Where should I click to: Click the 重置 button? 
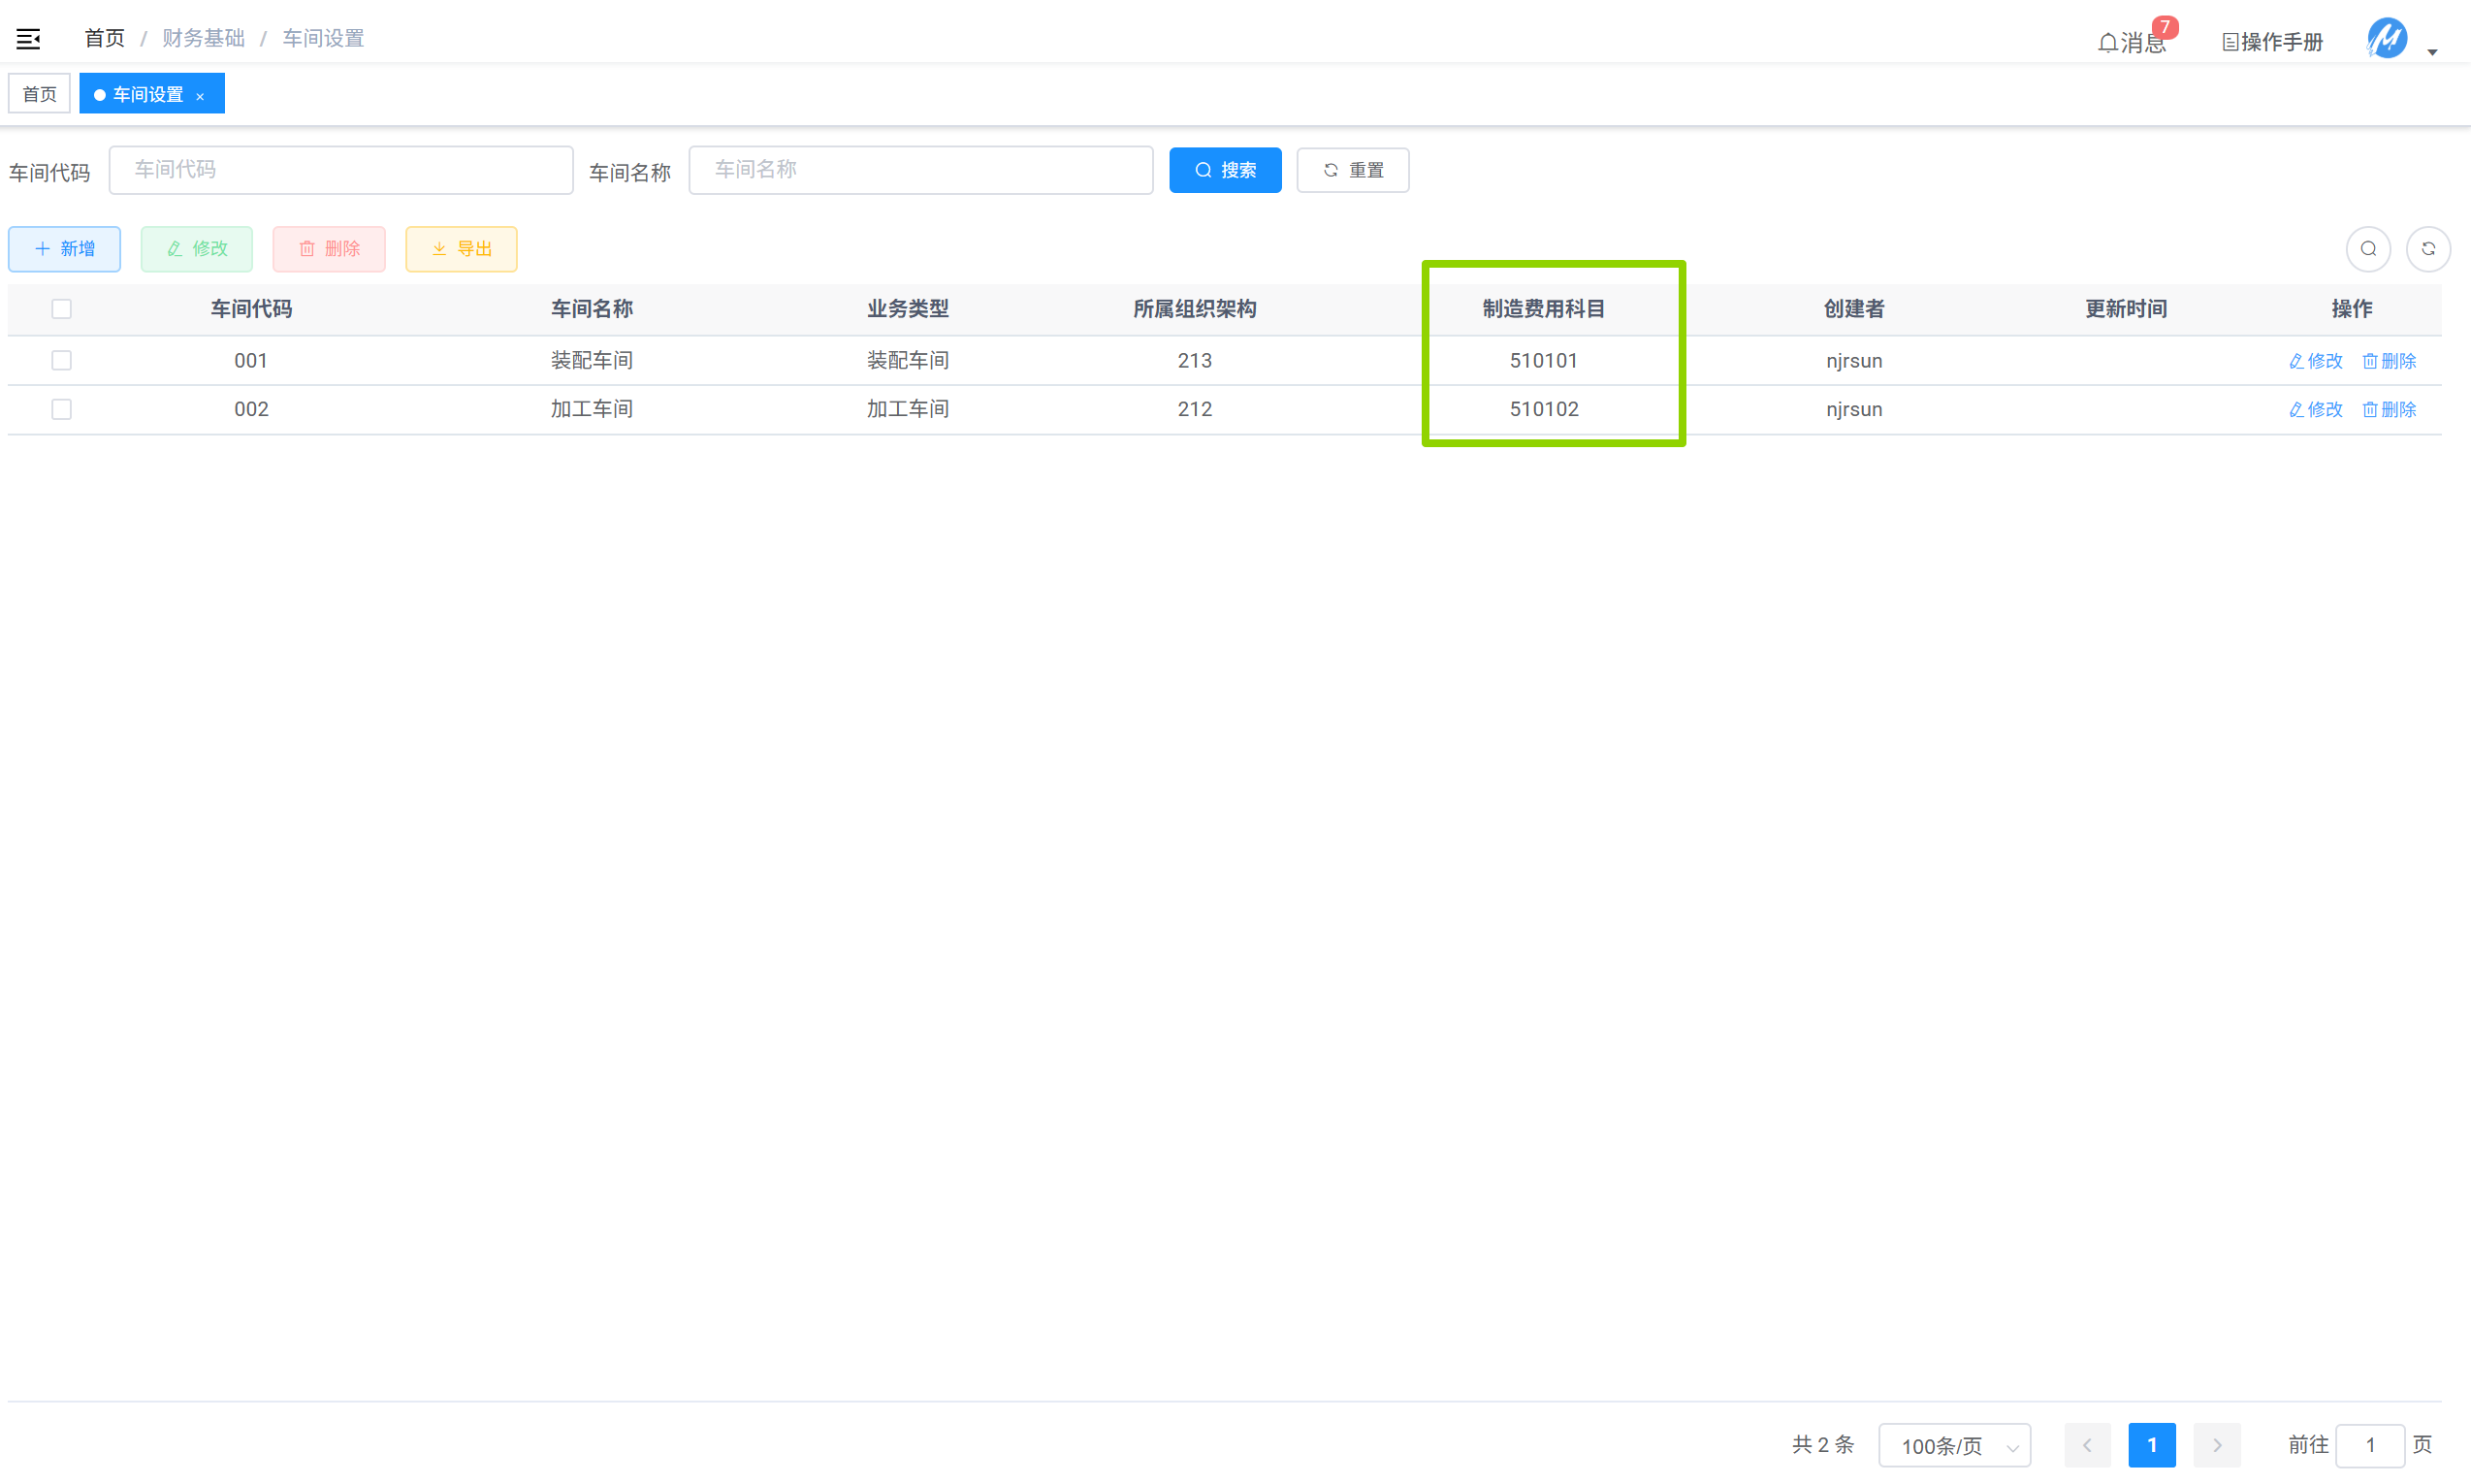point(1354,170)
